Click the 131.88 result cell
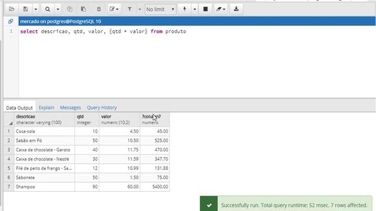376x211 pixels. [155, 168]
